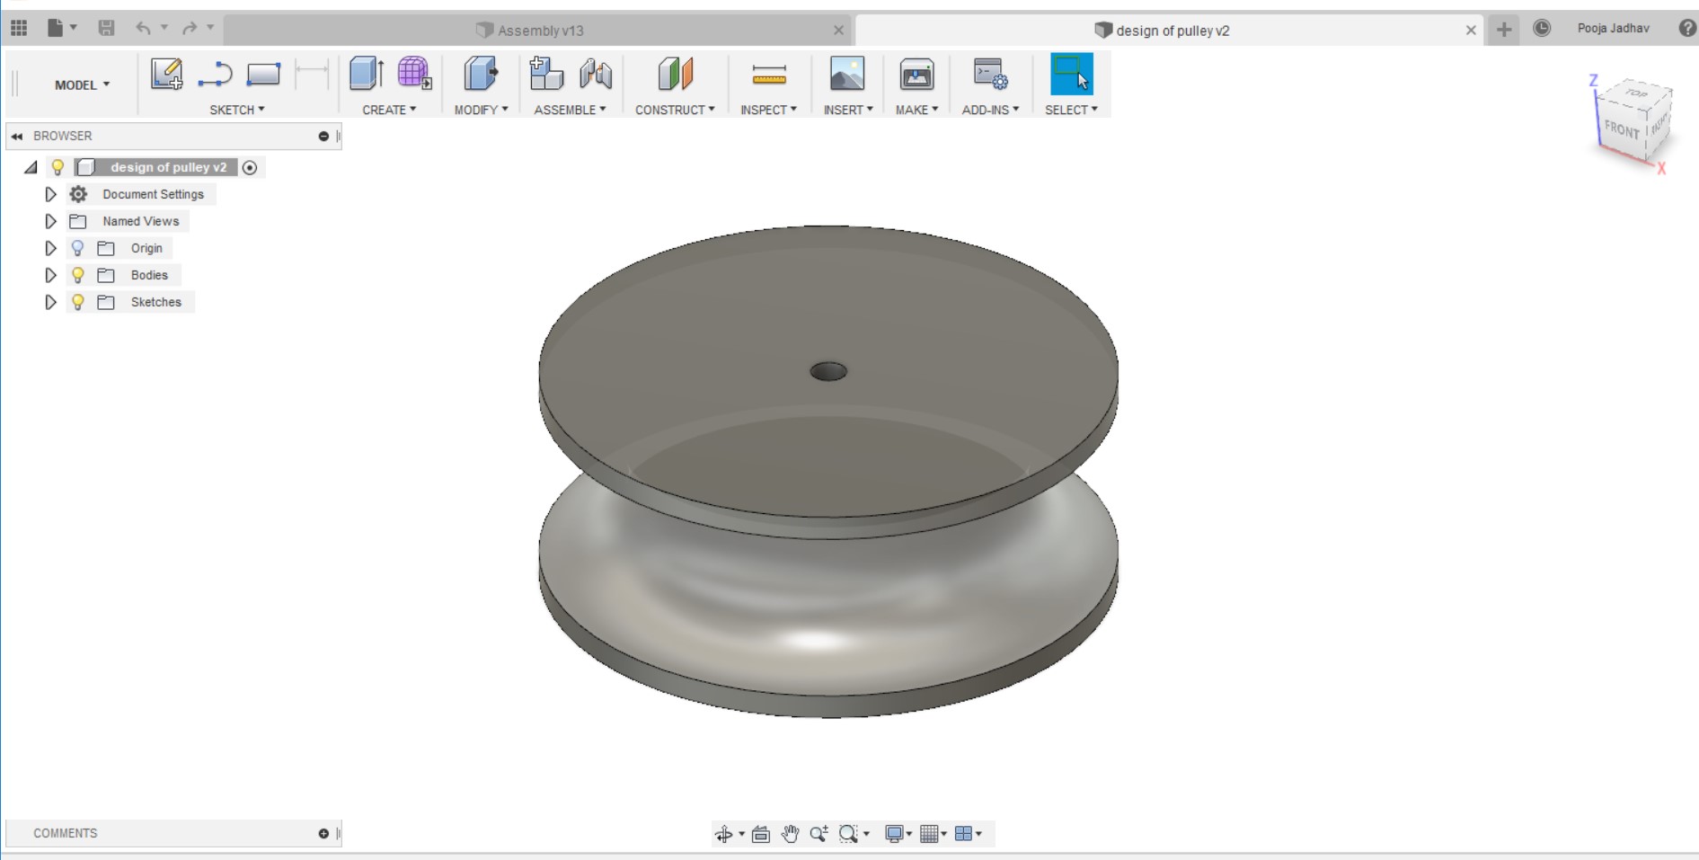Redo the last undone action

pyautogui.click(x=190, y=29)
